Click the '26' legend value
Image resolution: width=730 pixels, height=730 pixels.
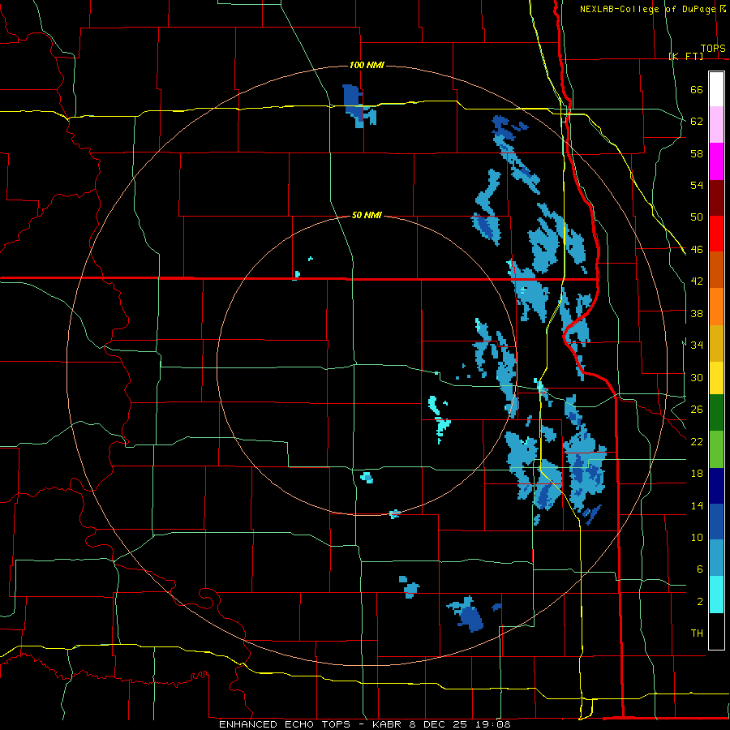point(697,410)
